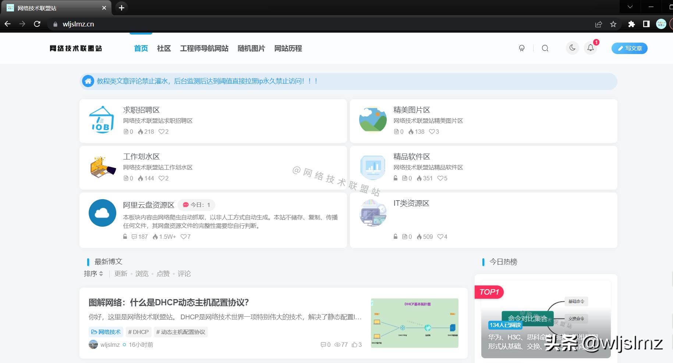The height and width of the screenshot is (363, 673).
Task: Click the chart icon of 精品软件区
Action: click(372, 168)
